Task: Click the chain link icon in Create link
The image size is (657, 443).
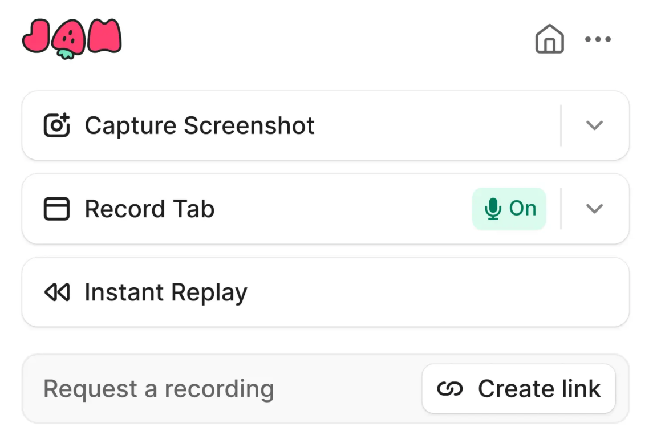Action: [450, 389]
